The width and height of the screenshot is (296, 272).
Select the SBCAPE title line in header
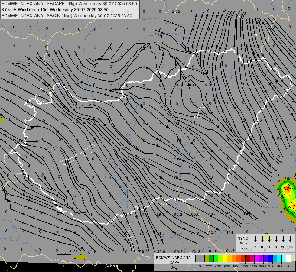(x=69, y=4)
